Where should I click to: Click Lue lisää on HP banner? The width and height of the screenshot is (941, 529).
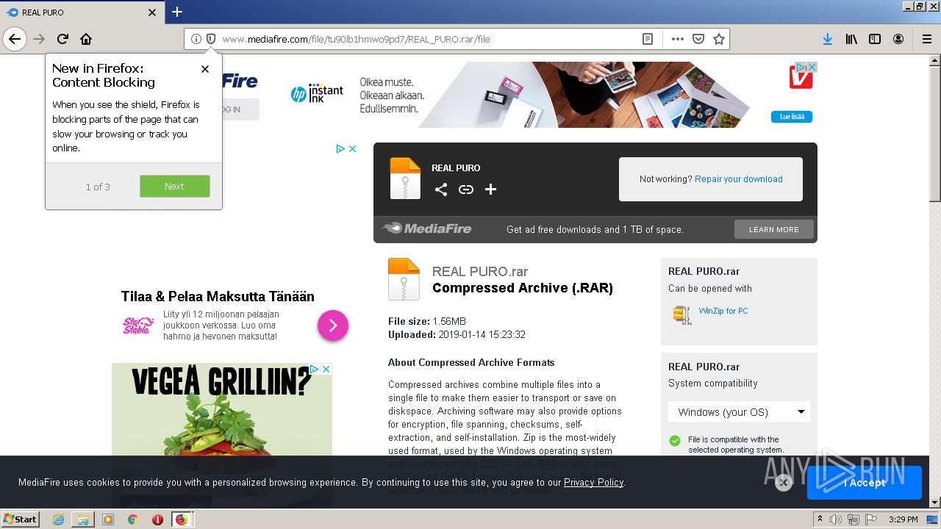792,117
